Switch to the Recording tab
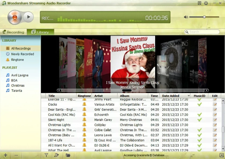Screen dimensions: 225x159 (13, 32)
